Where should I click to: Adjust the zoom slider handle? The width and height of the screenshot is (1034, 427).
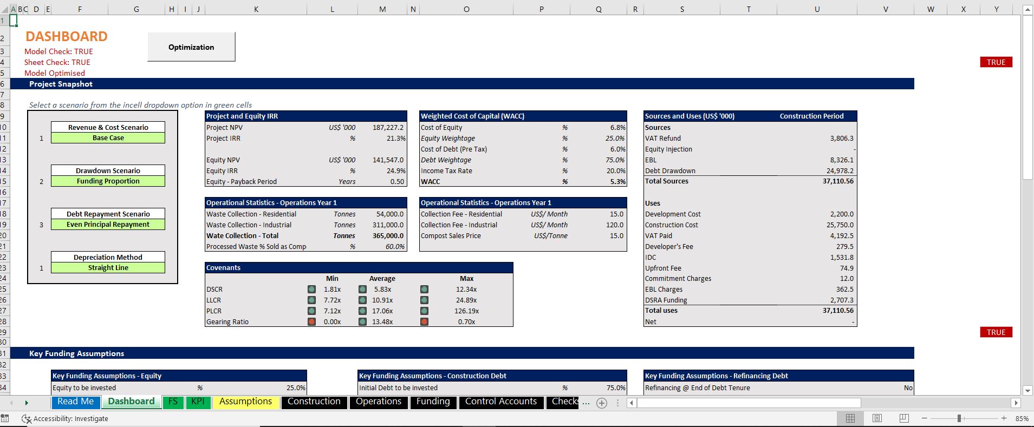959,418
